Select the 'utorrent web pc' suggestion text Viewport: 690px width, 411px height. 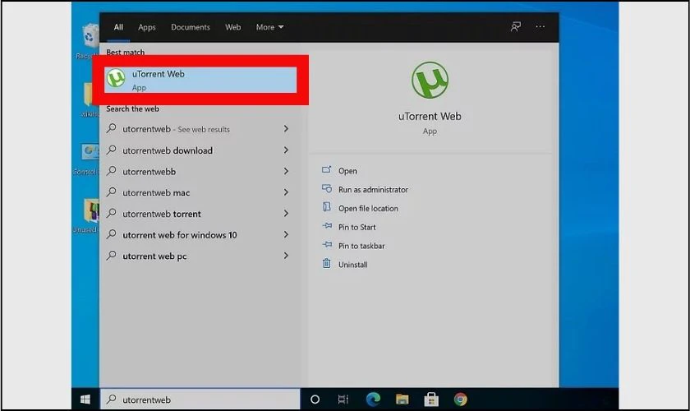tap(154, 256)
